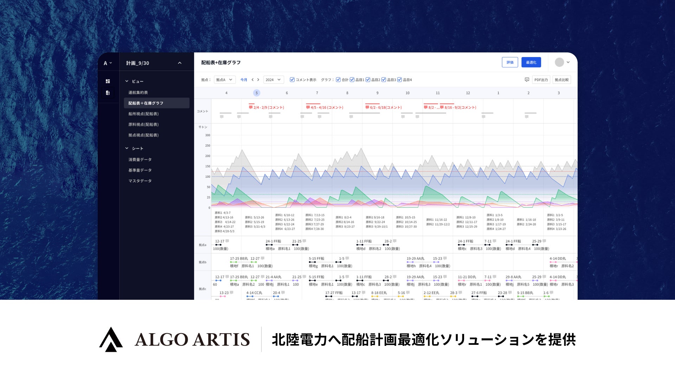Open the red 6/2 - 6/18 comment marker
This screenshot has width=675, height=380.
(x=384, y=107)
